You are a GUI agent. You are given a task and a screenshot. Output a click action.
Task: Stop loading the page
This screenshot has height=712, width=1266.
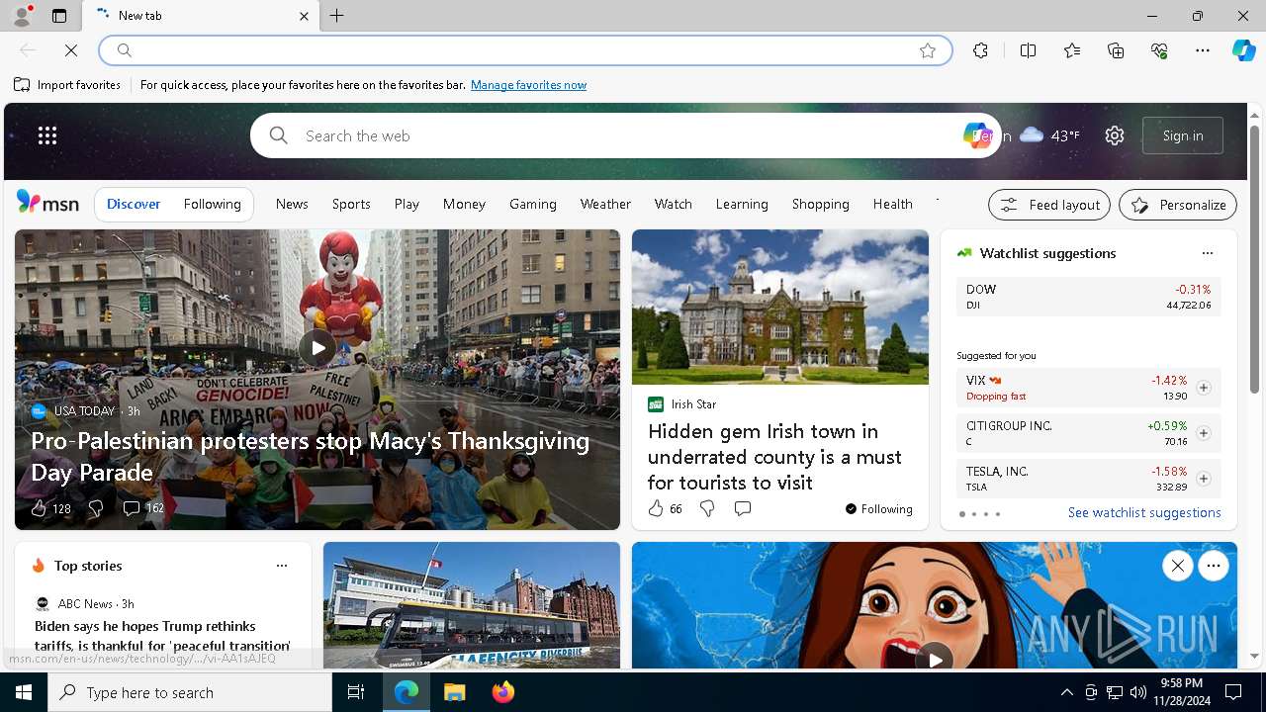(71, 50)
